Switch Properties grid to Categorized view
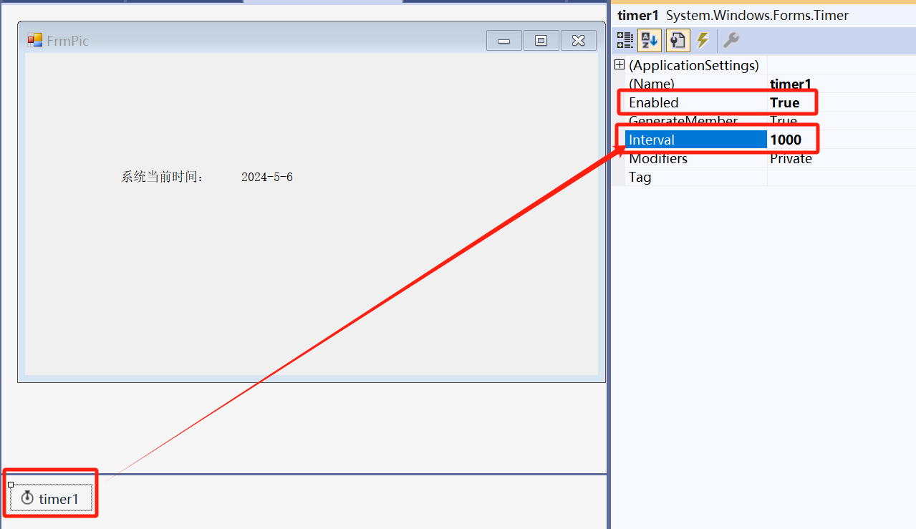916x529 pixels. (x=625, y=40)
